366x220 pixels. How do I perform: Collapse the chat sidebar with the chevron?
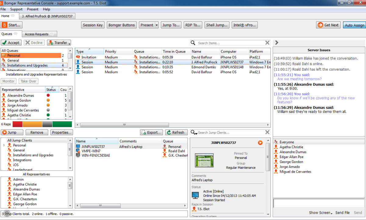(x=277, y=43)
